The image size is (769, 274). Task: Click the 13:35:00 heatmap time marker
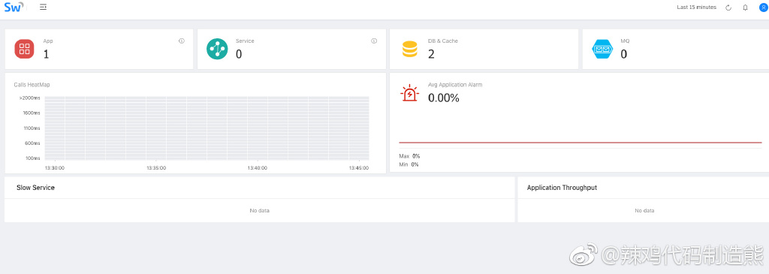point(156,167)
